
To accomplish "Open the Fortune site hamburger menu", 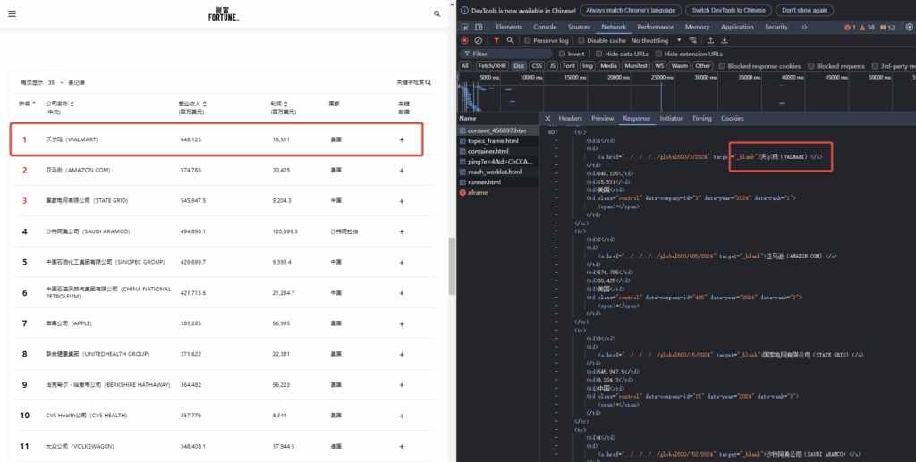I will (x=12, y=13).
